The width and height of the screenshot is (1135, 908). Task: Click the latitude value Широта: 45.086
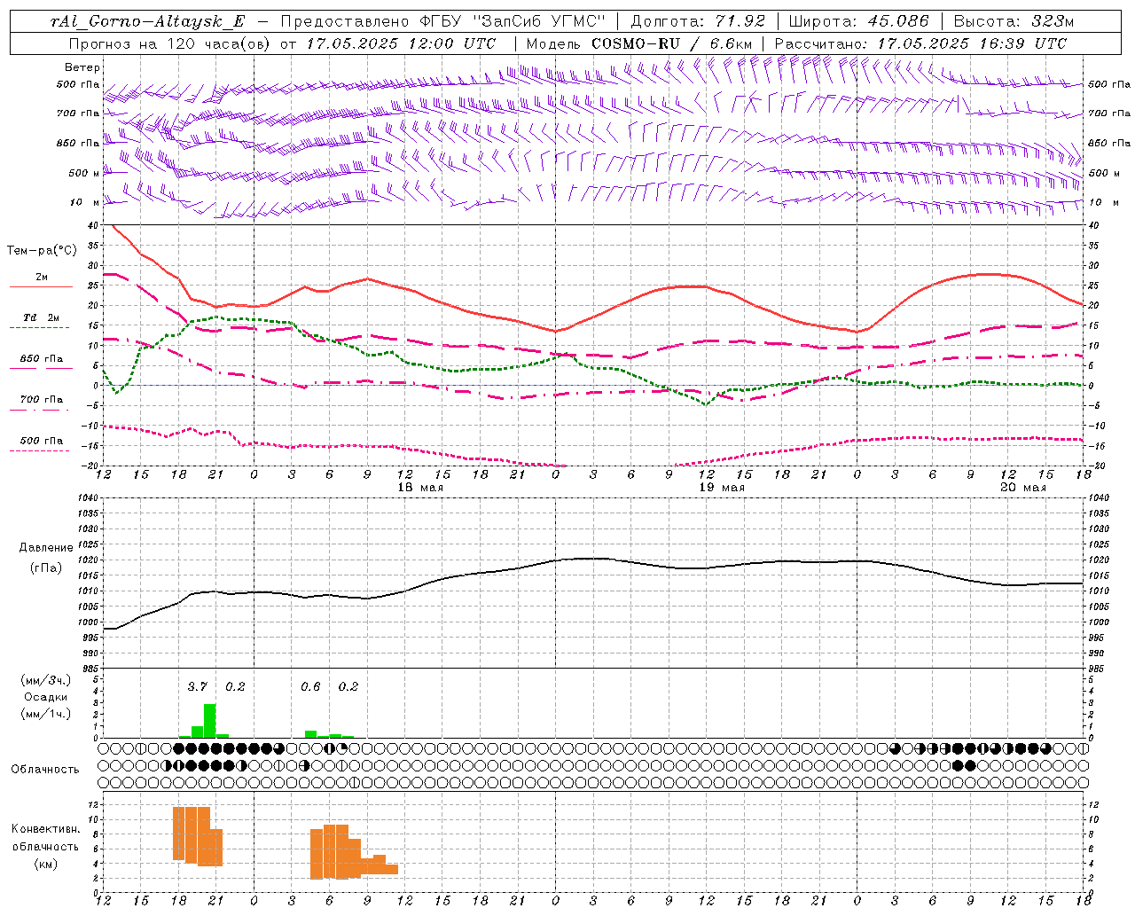tap(858, 21)
